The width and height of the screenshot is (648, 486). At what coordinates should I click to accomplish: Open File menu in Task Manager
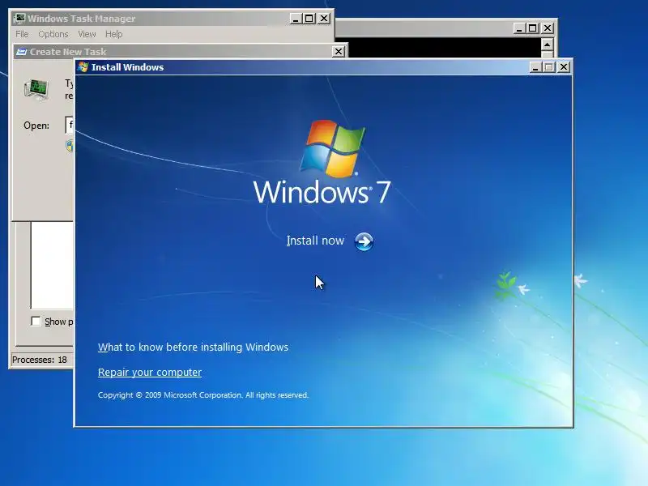point(22,34)
